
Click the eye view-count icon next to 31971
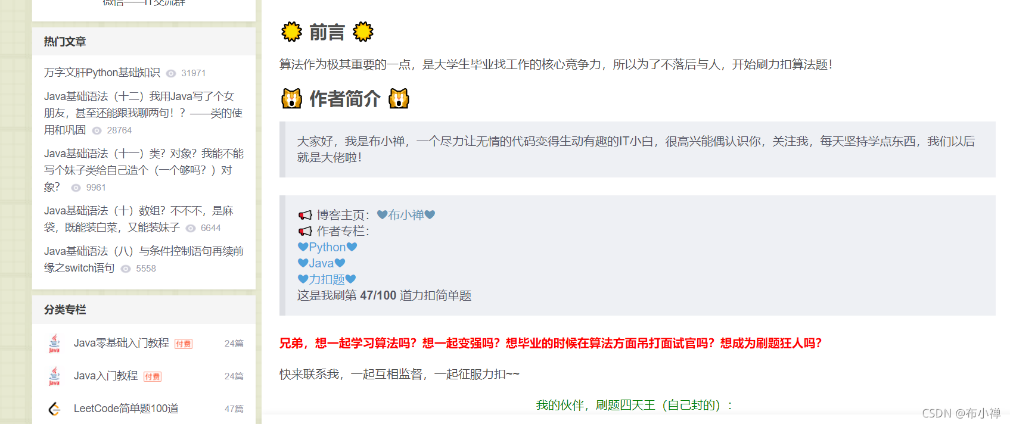coord(171,73)
